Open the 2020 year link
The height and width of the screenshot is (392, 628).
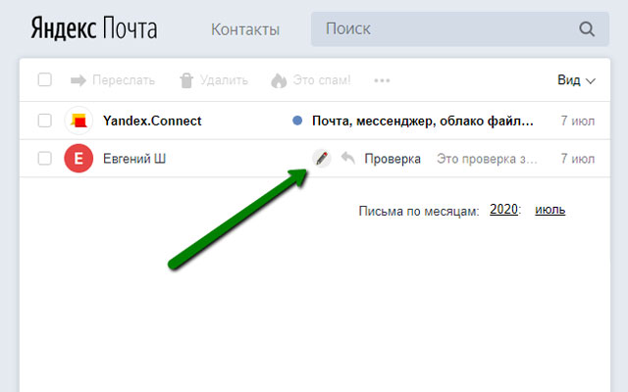pos(503,209)
